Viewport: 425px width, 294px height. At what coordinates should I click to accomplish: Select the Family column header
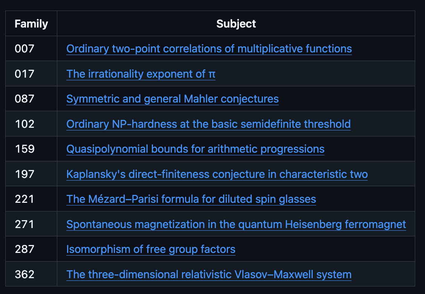(31, 24)
